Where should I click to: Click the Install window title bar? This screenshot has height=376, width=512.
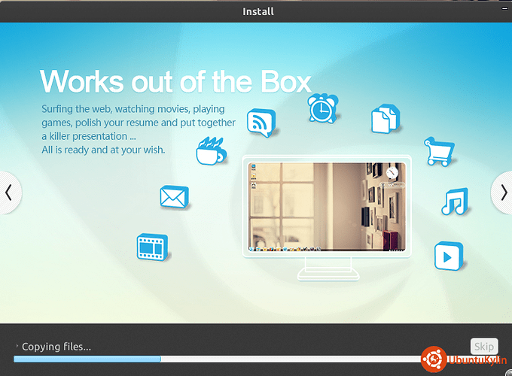coord(256,11)
